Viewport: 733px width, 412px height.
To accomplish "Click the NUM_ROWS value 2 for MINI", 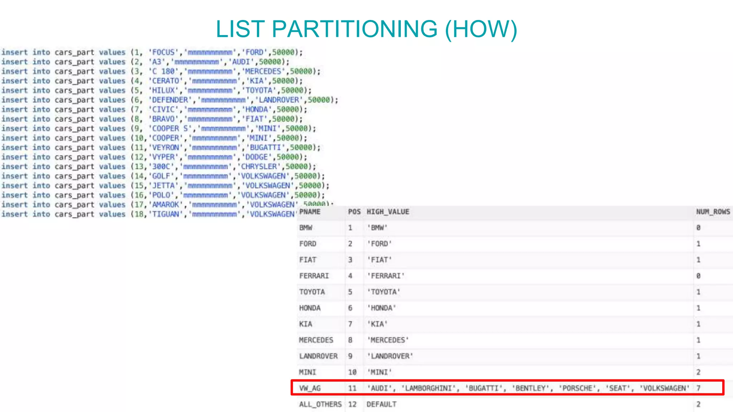I will point(698,372).
